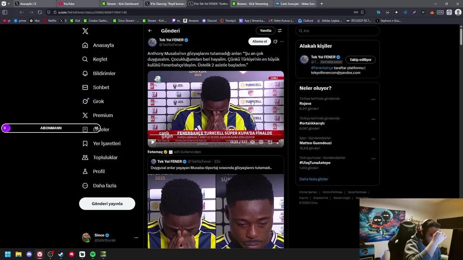Toggle video picture-in-picture mode
Image resolution: width=463 pixels, height=260 pixels.
click(270, 142)
